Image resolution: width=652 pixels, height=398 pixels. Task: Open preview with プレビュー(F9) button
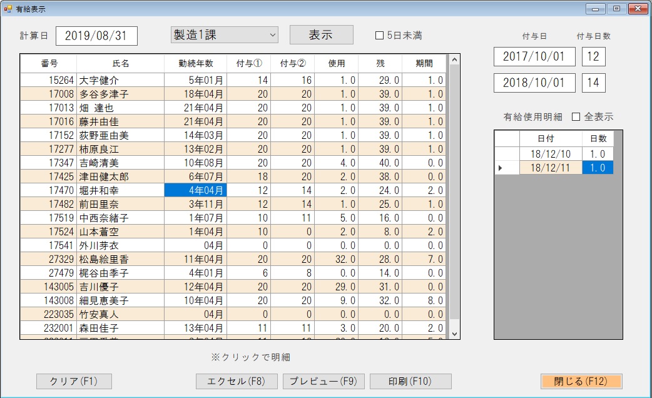pos(323,382)
